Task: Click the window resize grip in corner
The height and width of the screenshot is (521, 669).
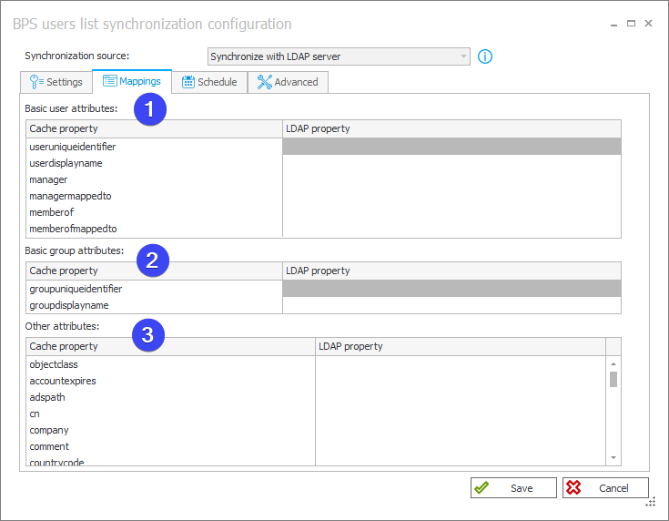Action: (650, 502)
